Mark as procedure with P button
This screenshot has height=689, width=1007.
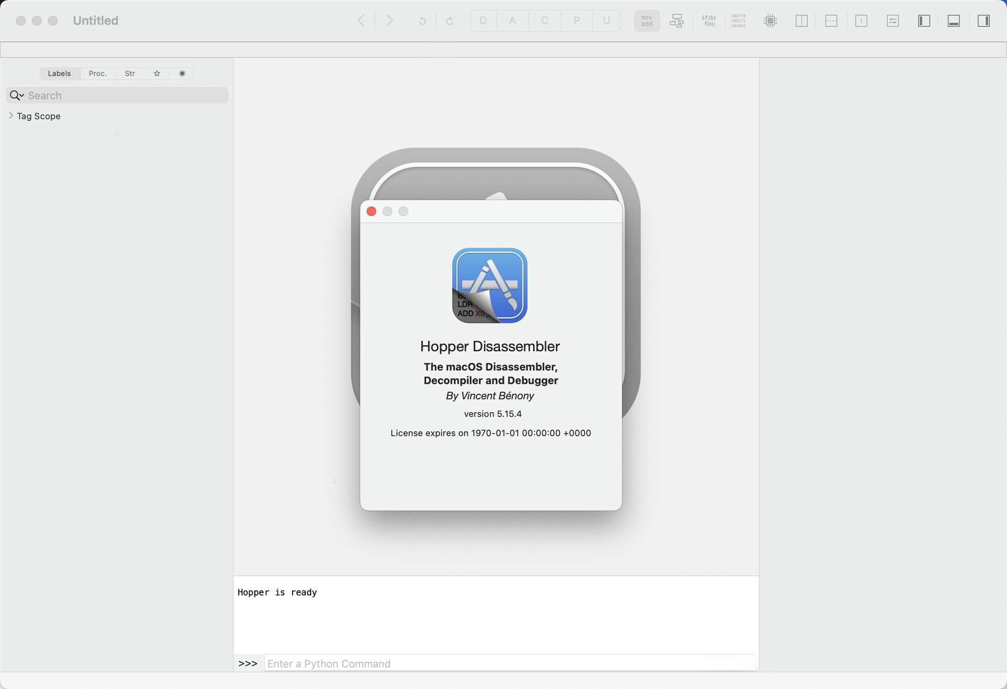pyautogui.click(x=576, y=21)
